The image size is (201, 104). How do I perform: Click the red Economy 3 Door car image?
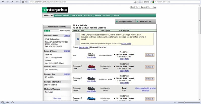[x=91, y=66]
